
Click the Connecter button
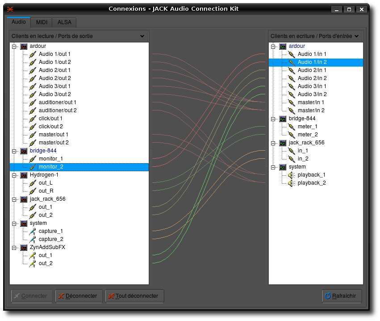(x=32, y=296)
